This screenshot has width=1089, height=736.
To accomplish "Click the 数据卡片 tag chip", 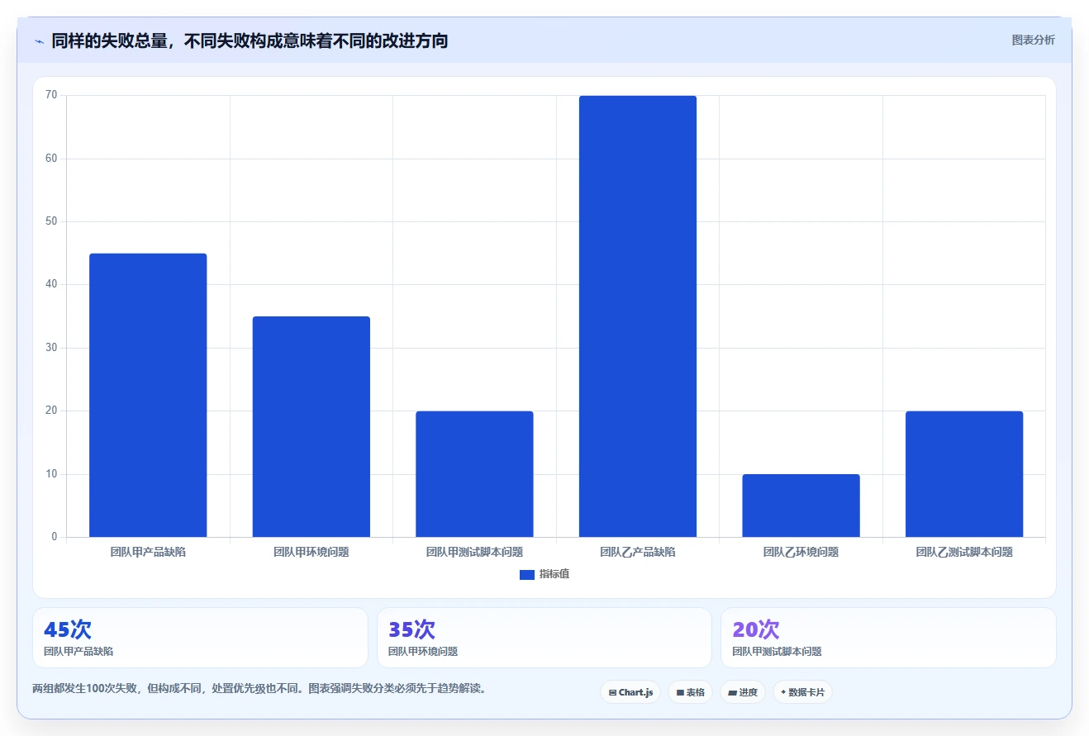I will (802, 692).
